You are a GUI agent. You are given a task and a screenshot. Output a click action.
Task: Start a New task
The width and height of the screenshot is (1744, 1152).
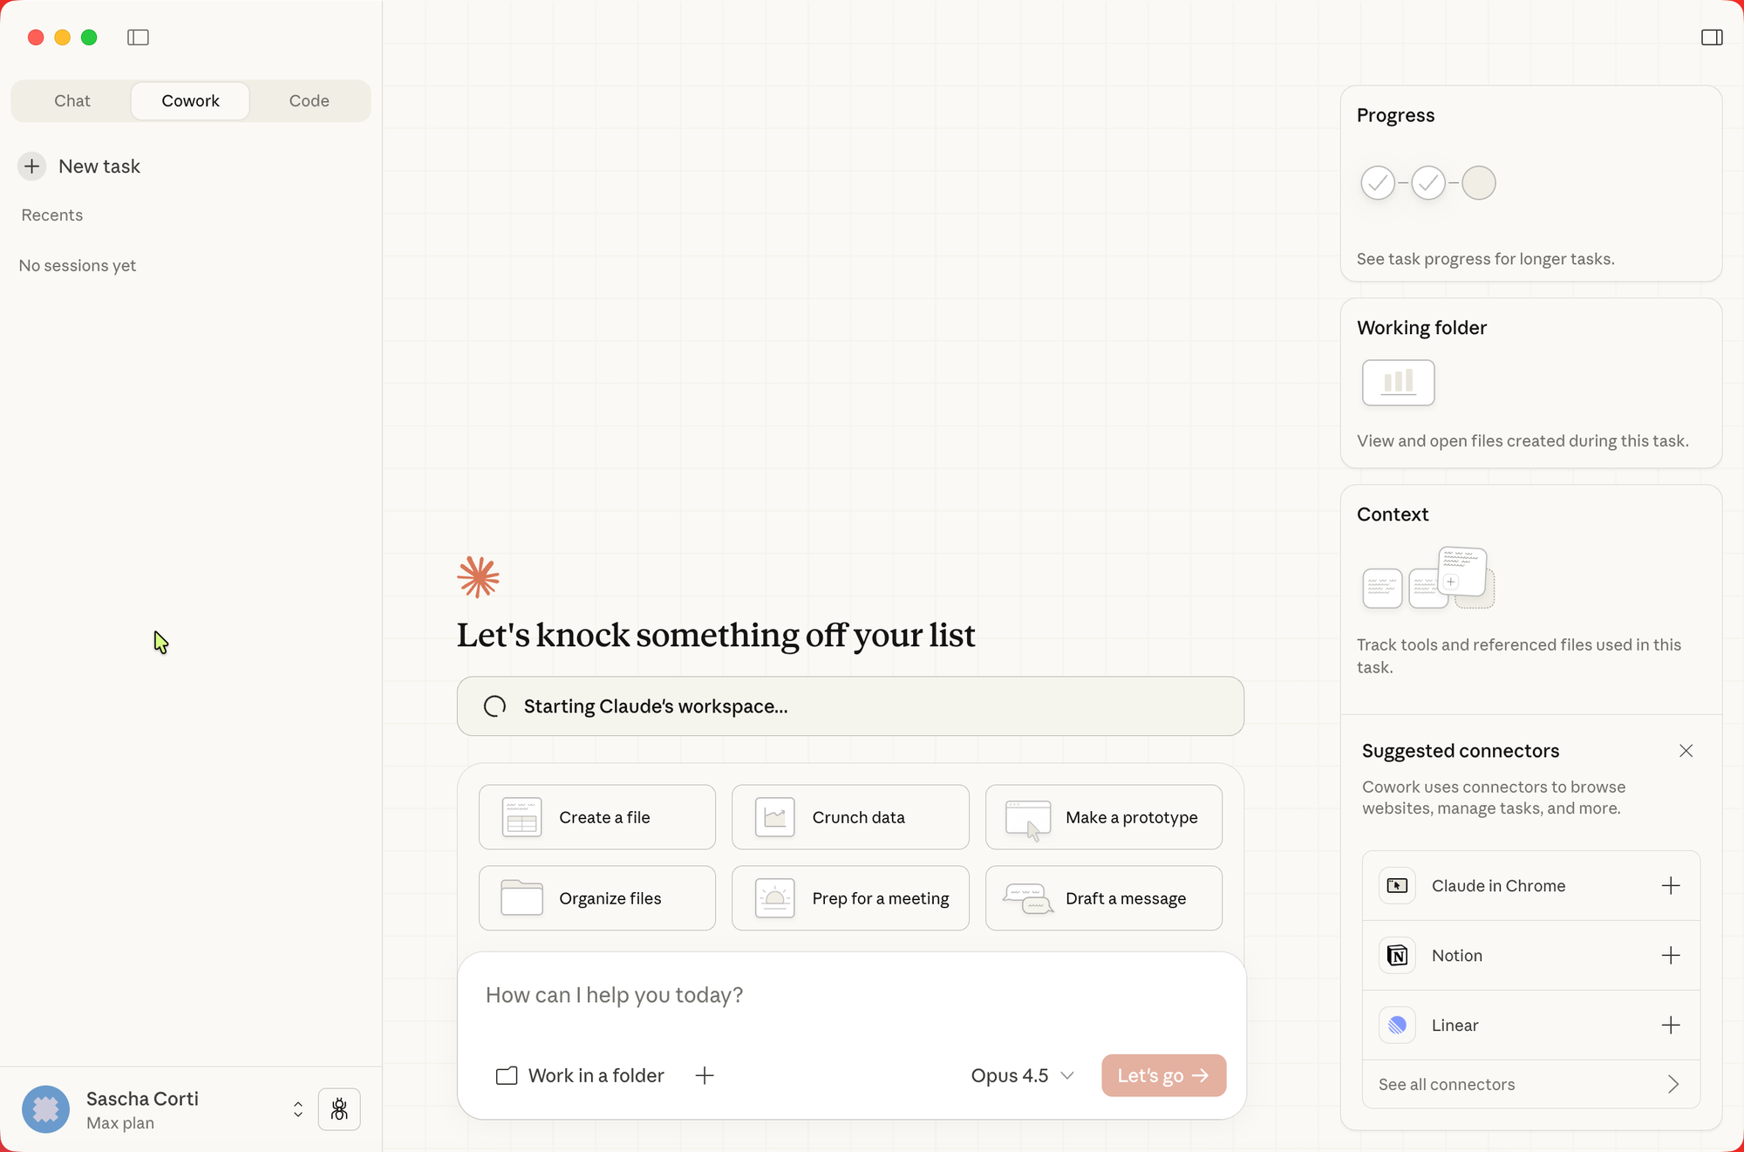[x=79, y=166]
